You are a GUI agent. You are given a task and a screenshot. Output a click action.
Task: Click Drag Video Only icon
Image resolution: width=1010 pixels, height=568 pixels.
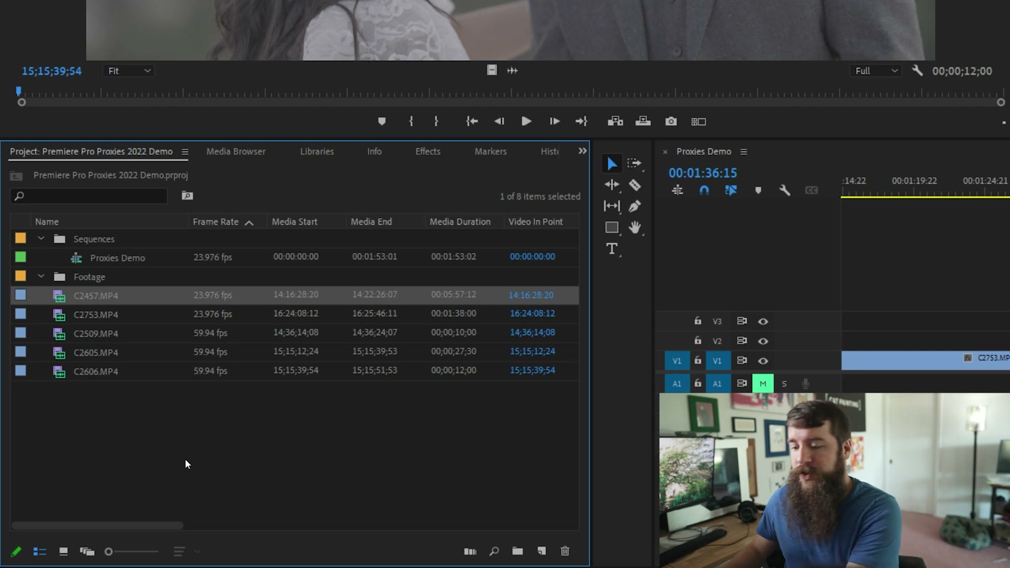[x=492, y=70]
